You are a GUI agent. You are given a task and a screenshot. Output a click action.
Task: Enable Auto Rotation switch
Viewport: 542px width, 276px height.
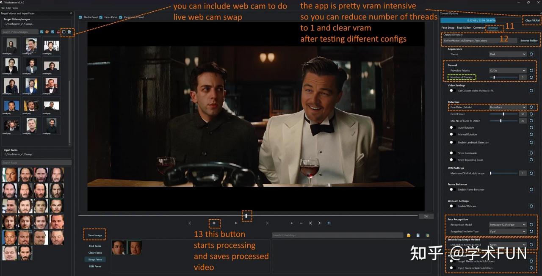[452, 127]
